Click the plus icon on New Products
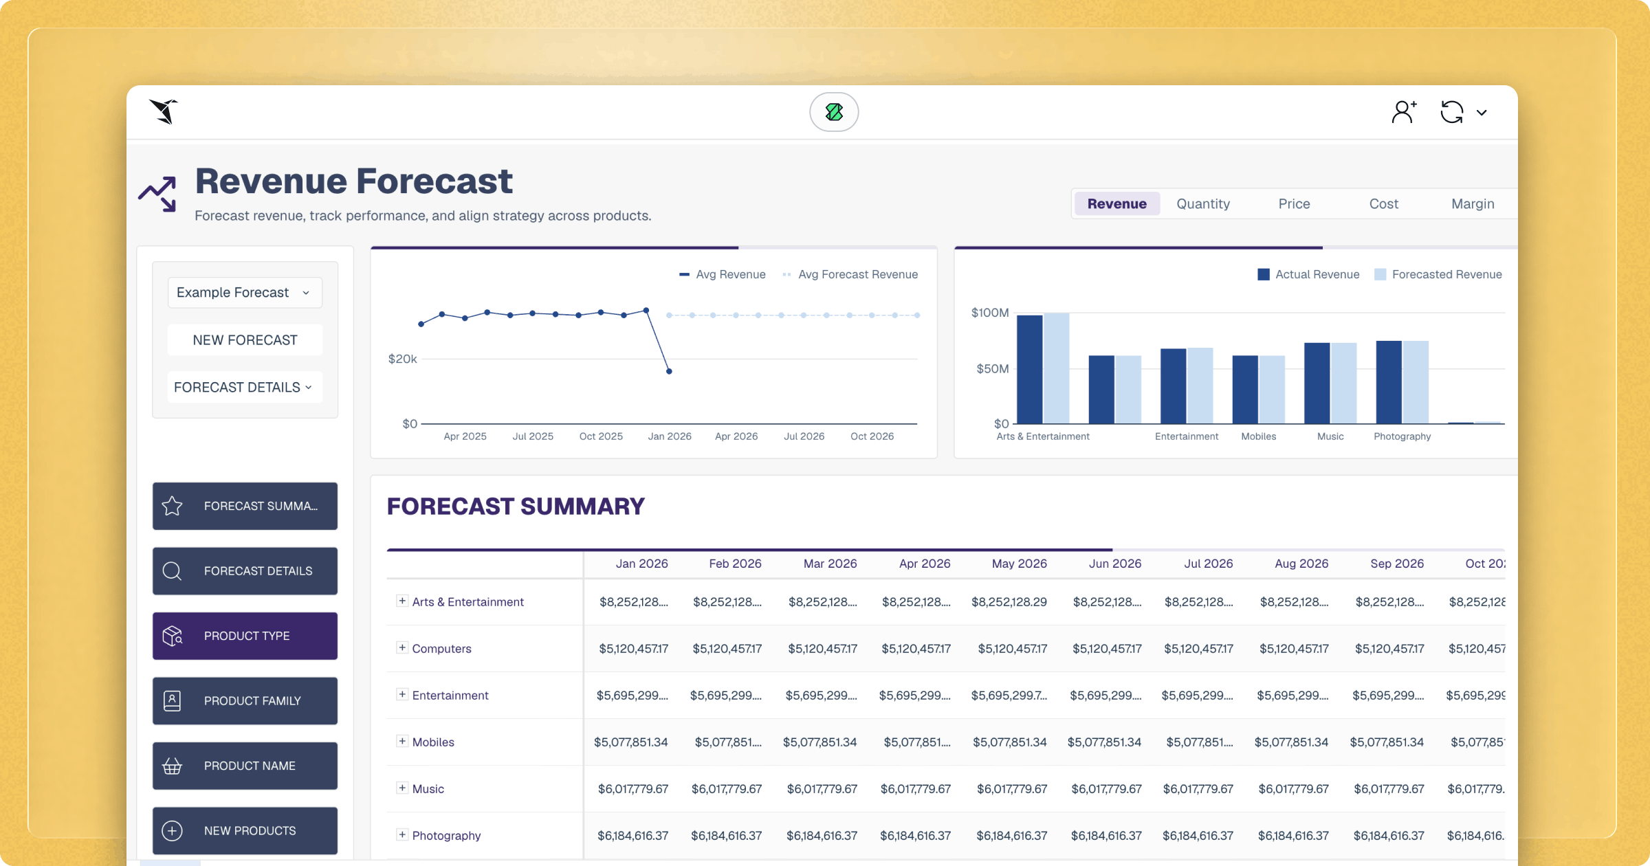Viewport: 1650px width, 866px height. [171, 830]
